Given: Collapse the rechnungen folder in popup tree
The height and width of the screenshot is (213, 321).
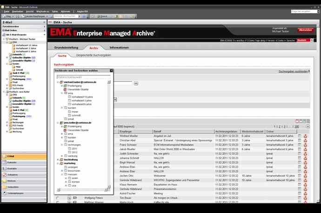Looking at the screenshot, I should click(62, 145).
